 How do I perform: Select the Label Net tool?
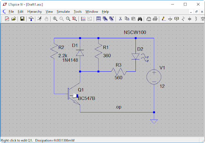tap(176, 19)
